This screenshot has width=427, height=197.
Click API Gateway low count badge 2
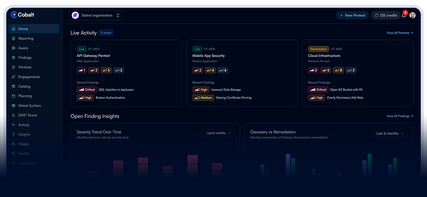pyautogui.click(x=118, y=70)
